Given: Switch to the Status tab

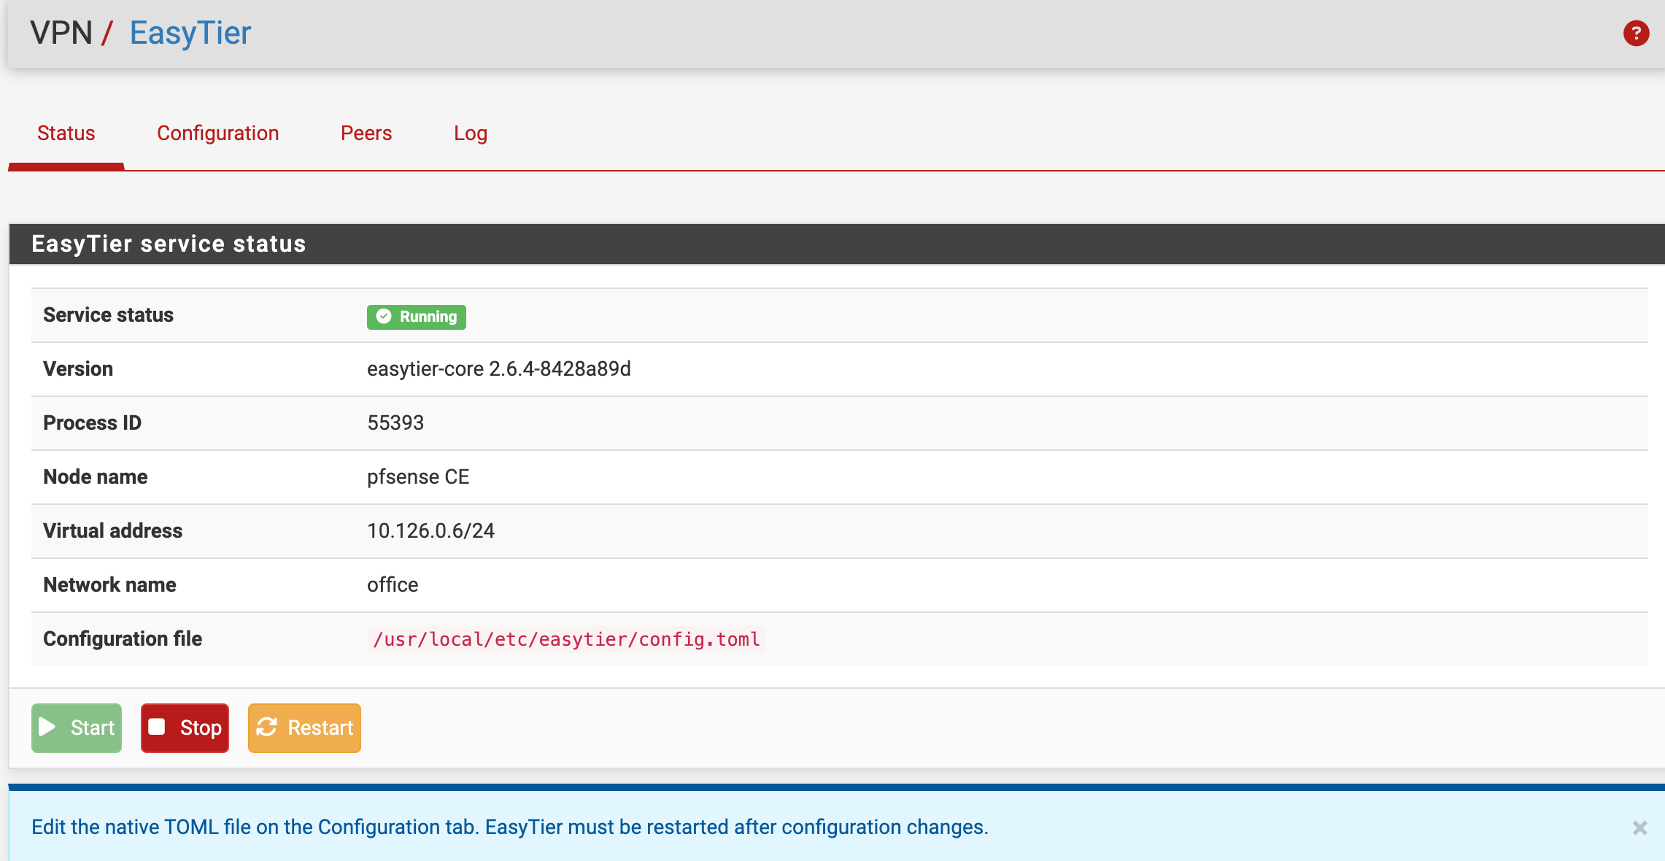Looking at the screenshot, I should [x=66, y=133].
